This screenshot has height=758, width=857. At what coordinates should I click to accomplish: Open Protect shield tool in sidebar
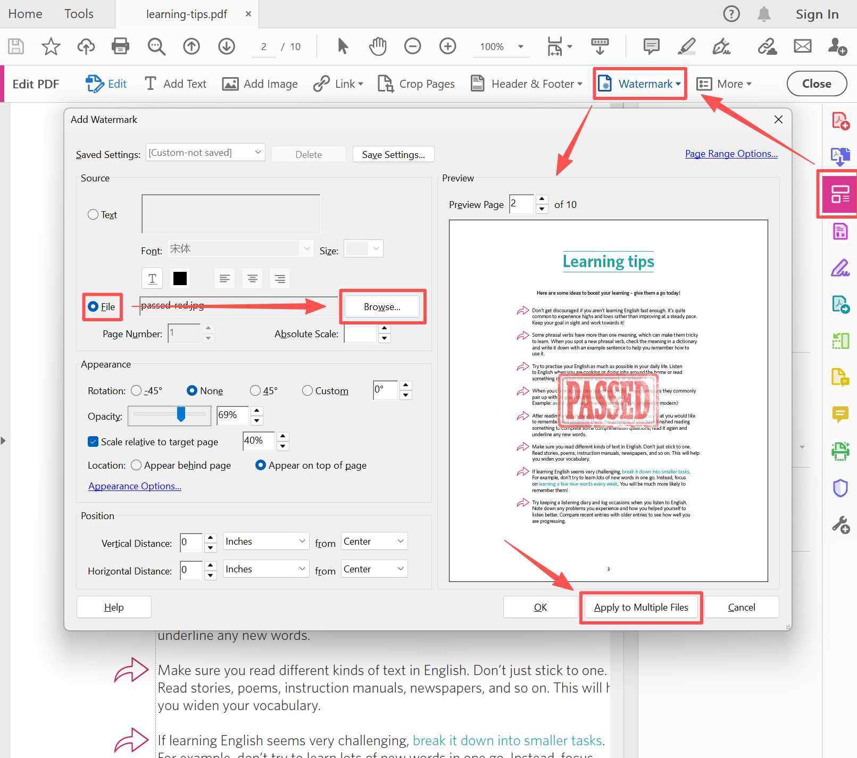[840, 488]
